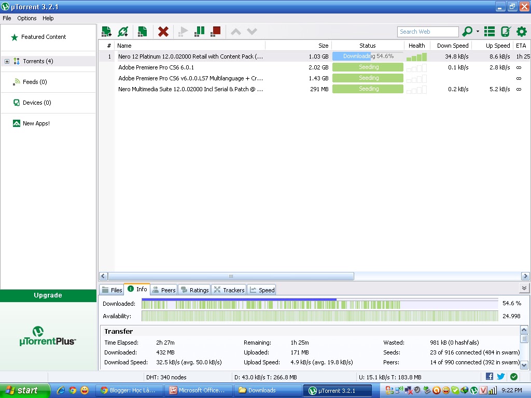Pause the selected torrent
This screenshot has width=531, height=398.
click(200, 32)
